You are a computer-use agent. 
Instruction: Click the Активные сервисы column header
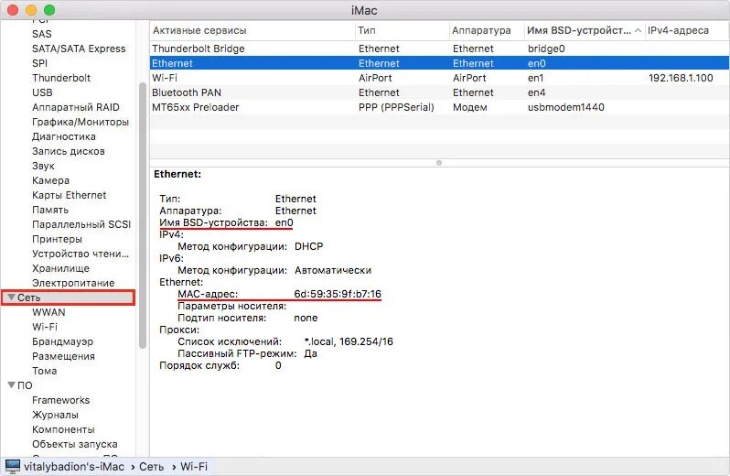click(x=199, y=31)
